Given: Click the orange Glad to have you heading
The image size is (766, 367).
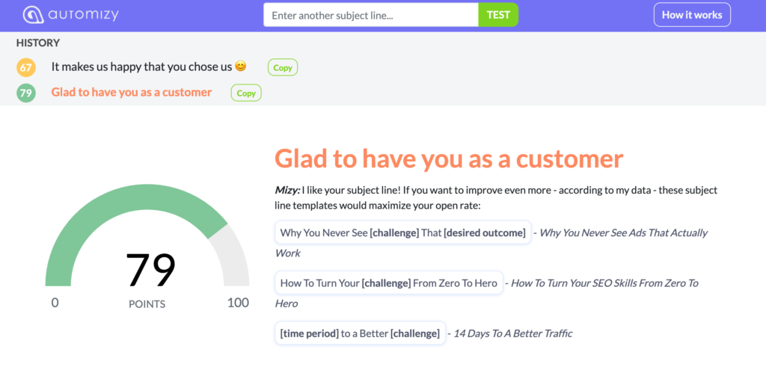Looking at the screenshot, I should (x=449, y=158).
